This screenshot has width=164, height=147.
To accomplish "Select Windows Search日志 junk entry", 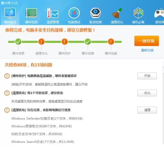I will tap(43, 142).
